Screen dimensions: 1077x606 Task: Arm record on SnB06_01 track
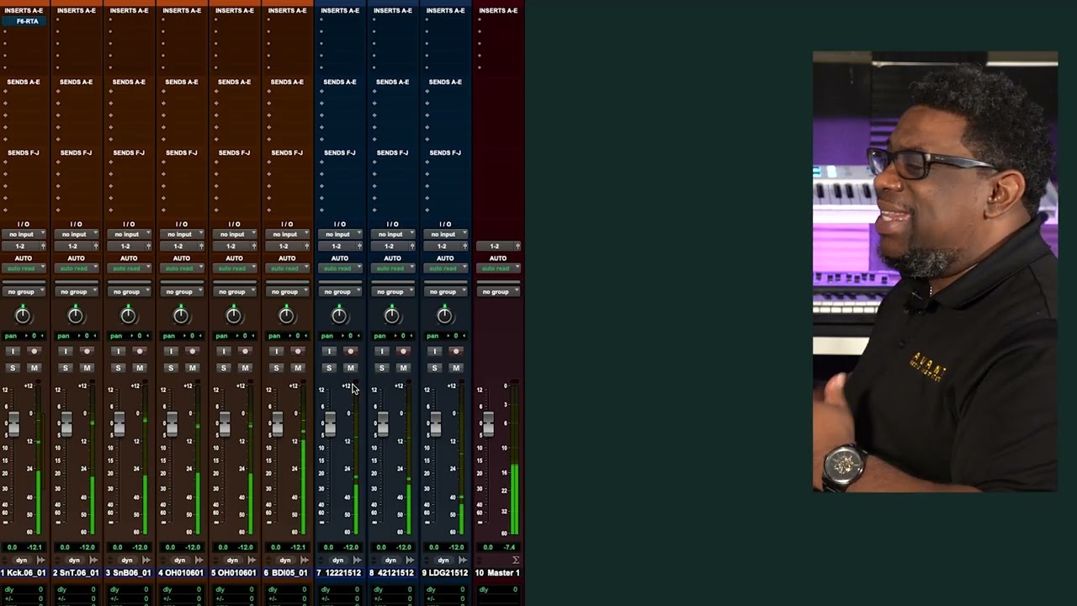pyautogui.click(x=140, y=351)
